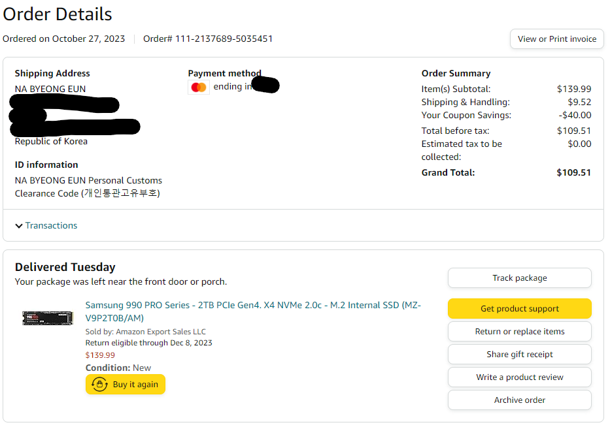Click the Archive order button

coord(519,400)
